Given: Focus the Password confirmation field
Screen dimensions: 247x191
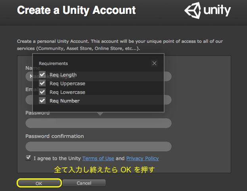Looking at the screenshot, I should (x=98, y=147).
